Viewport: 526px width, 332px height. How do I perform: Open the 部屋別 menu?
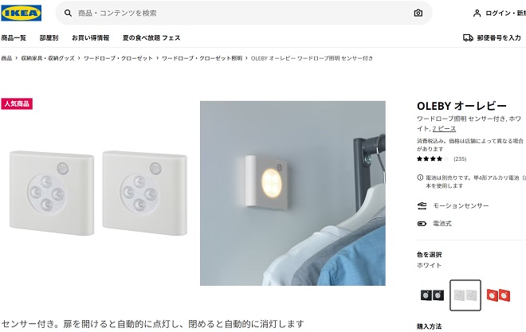coord(49,38)
